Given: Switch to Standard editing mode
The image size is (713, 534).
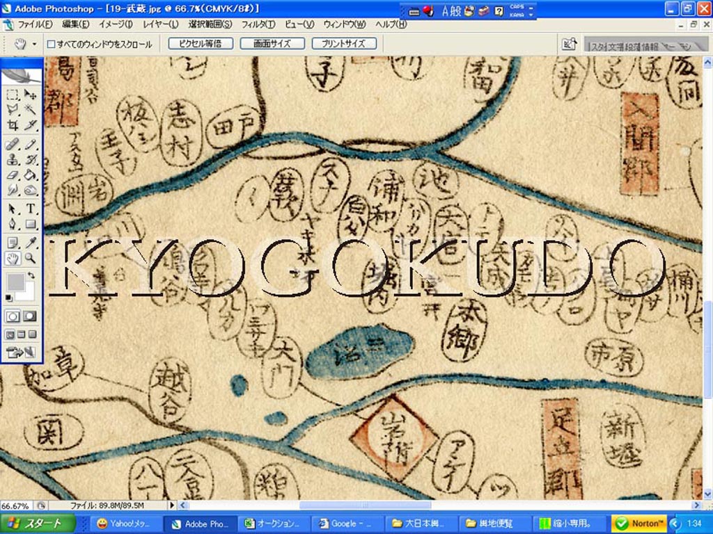Looking at the screenshot, I should click(13, 316).
